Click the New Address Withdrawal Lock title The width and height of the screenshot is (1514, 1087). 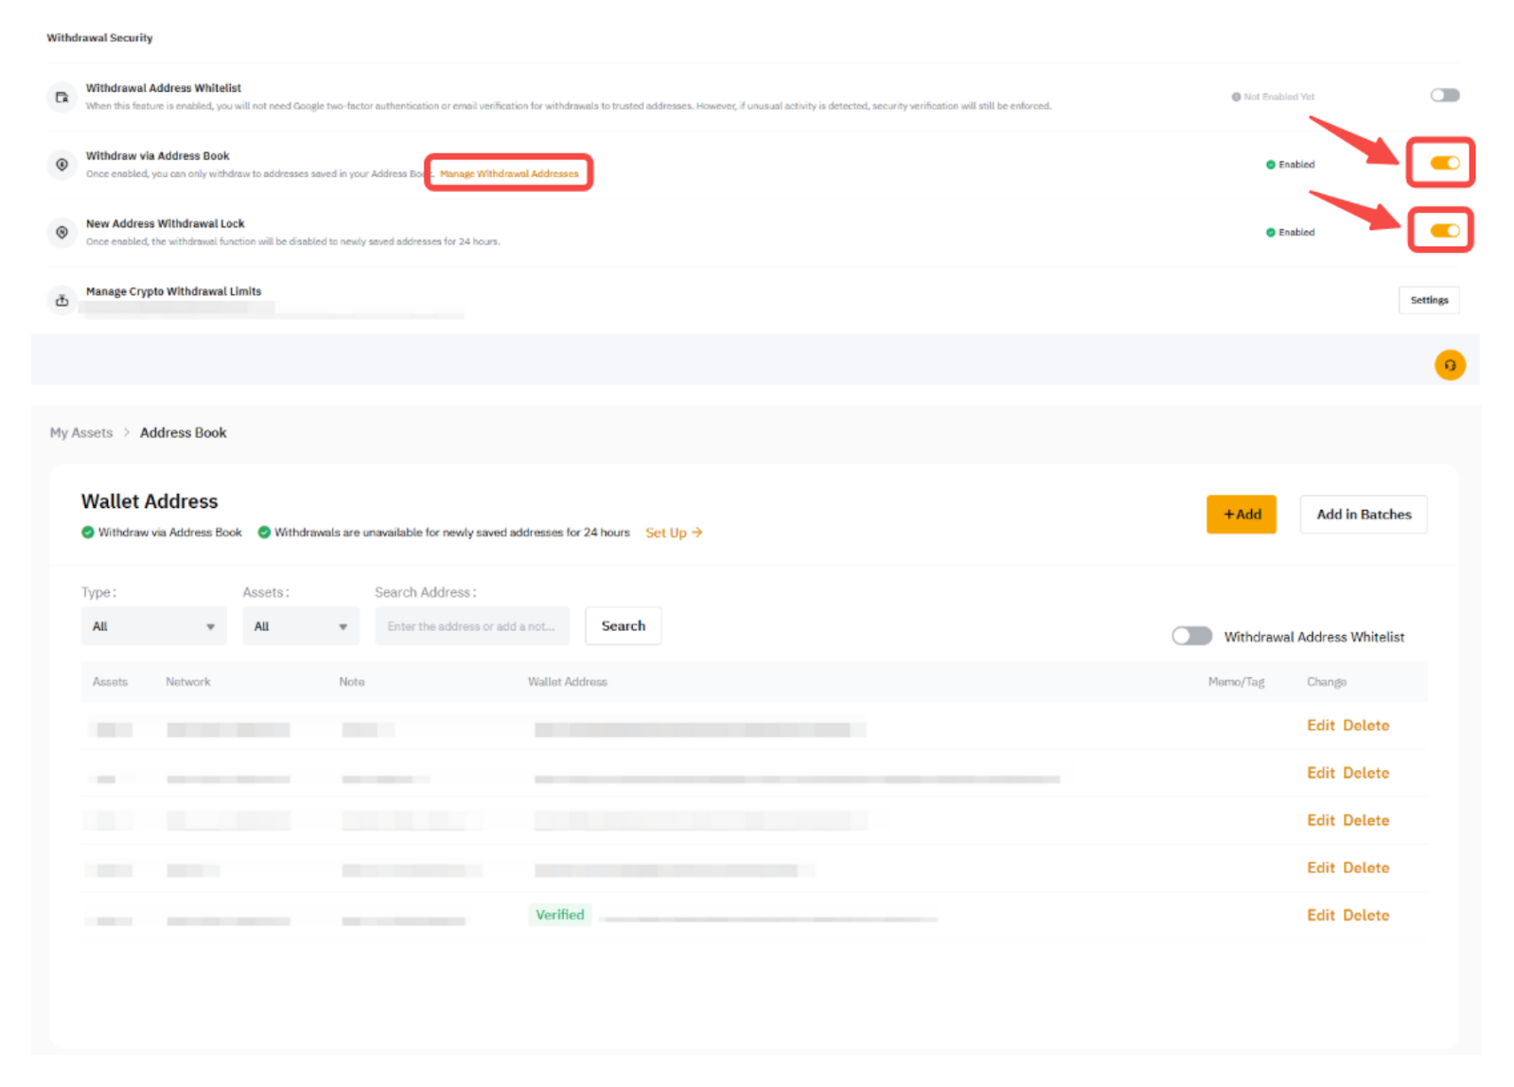165,223
